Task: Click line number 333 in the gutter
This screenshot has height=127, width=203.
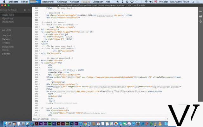Action: pos(36,56)
